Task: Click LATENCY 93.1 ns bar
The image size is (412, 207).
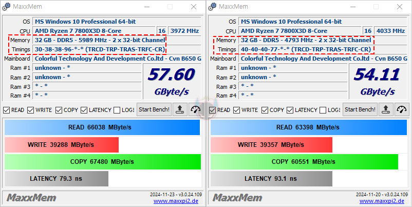Action: point(271,179)
